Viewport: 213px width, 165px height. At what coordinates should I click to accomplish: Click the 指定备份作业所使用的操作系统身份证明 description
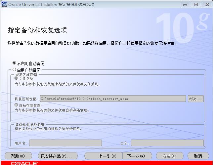(48, 129)
